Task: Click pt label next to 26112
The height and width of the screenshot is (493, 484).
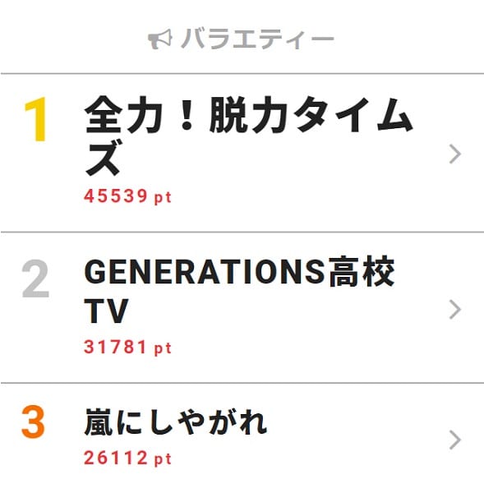Action: [163, 459]
